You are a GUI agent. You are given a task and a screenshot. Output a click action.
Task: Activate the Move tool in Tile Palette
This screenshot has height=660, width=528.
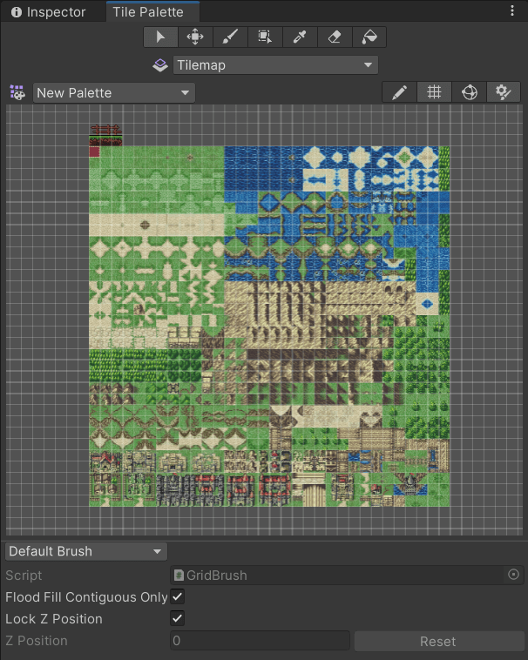[195, 37]
